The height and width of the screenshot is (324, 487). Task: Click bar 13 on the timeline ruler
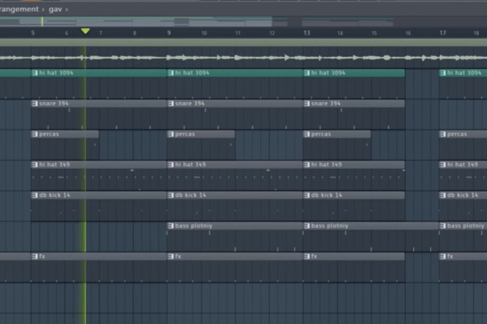tap(307, 33)
